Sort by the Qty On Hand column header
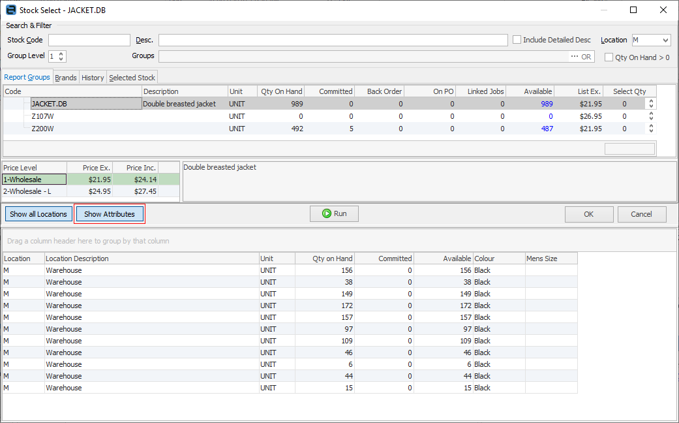 (280, 91)
